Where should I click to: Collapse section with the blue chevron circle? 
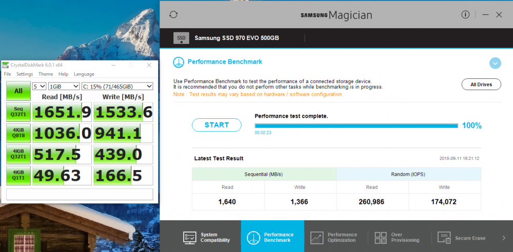[x=495, y=63]
